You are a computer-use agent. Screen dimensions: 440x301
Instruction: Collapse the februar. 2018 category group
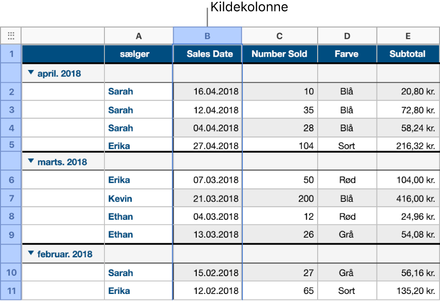click(31, 253)
